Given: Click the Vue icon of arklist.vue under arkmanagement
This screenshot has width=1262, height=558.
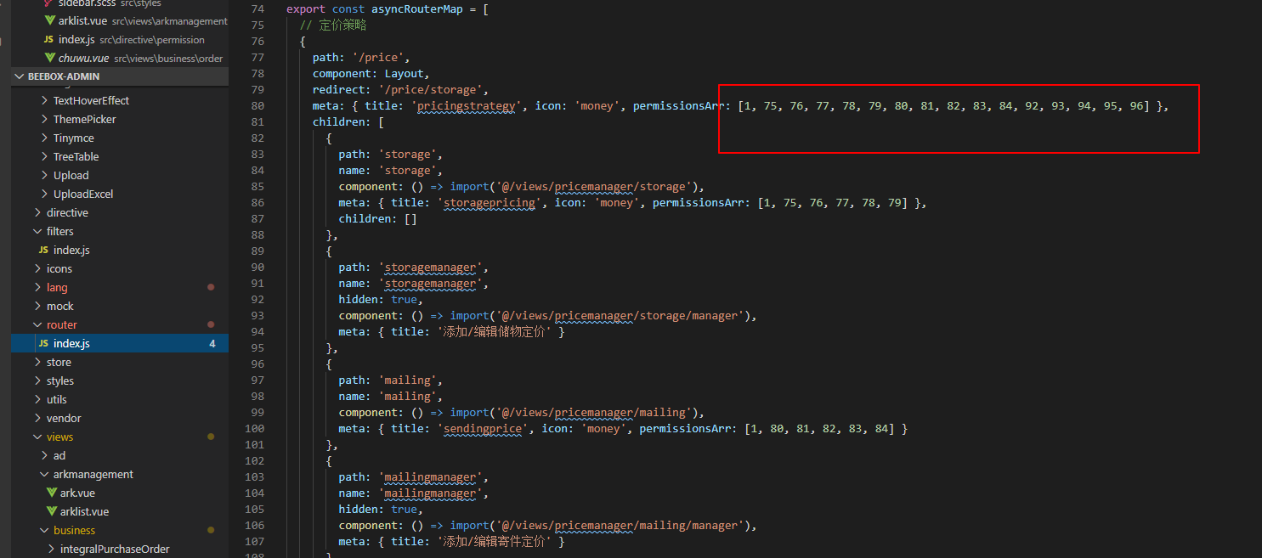Looking at the screenshot, I should pos(51,511).
